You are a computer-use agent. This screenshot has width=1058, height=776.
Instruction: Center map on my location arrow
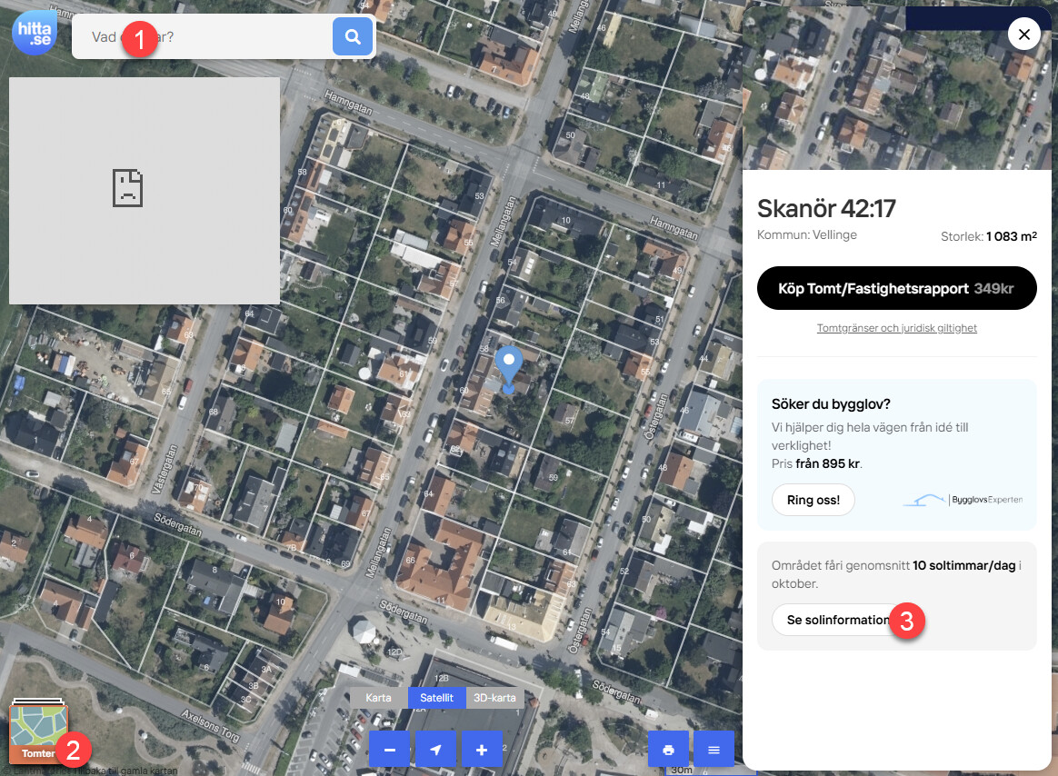pos(436,750)
